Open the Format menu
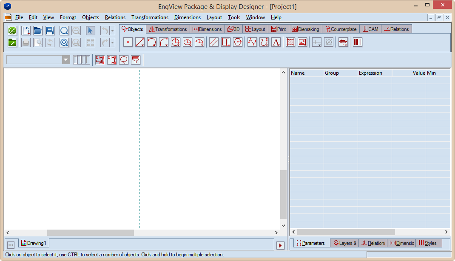Viewport: 455px width, 261px height. click(x=68, y=17)
